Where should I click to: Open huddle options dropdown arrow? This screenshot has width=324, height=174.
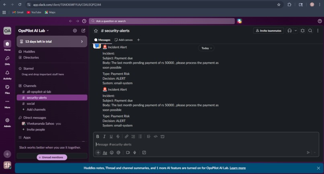point(295,31)
